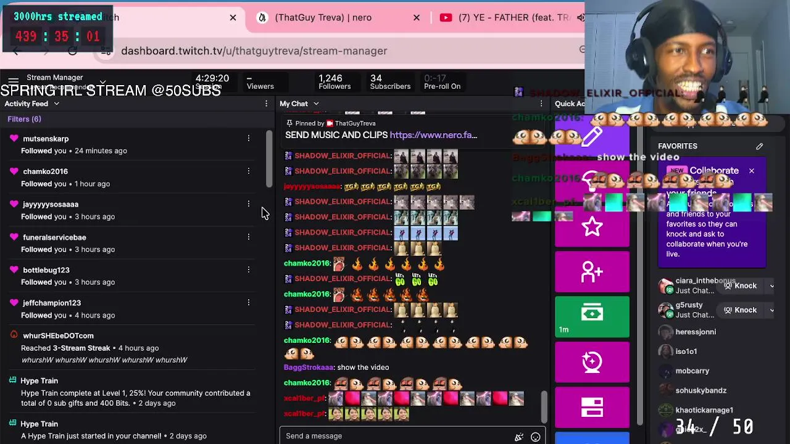This screenshot has width=790, height=444.
Task: Open options for funeralservicebae follow event
Action: coord(249,237)
